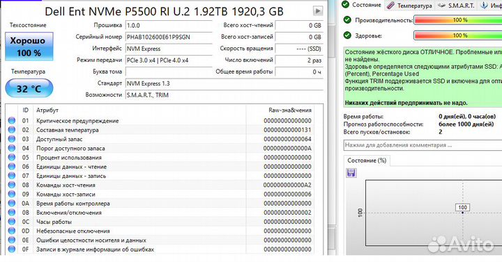Viewport: 502px width, 262px height.
Task: Select the Составная температура row
Action: pos(160,130)
